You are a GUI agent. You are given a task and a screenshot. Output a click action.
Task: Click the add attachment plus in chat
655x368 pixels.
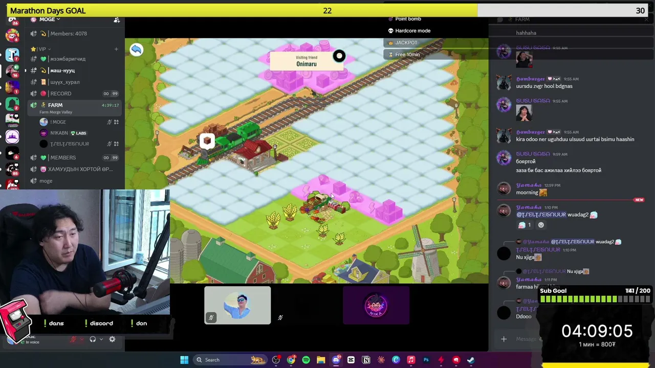[x=504, y=339]
